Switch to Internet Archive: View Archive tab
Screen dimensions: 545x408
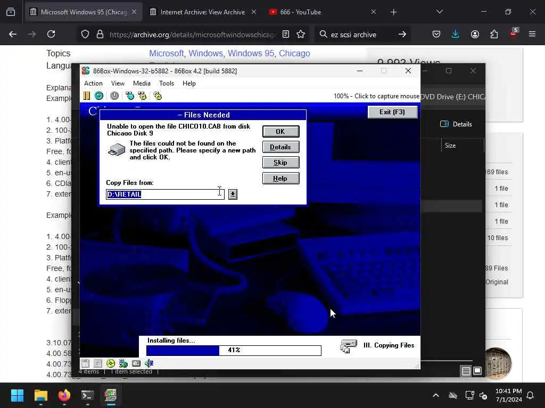[203, 12]
